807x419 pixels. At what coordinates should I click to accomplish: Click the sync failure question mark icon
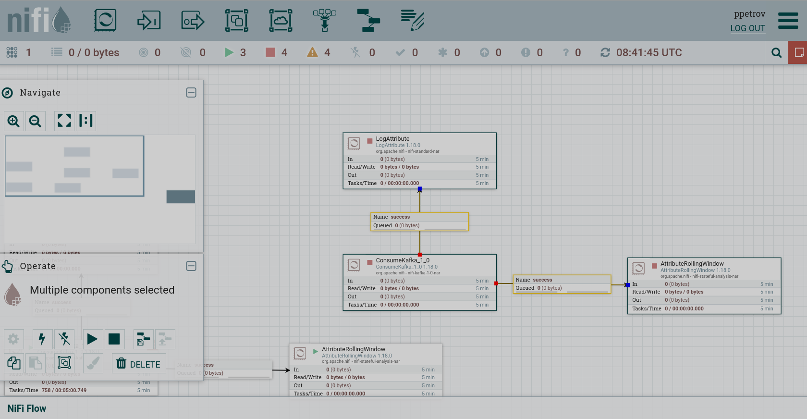[565, 52]
